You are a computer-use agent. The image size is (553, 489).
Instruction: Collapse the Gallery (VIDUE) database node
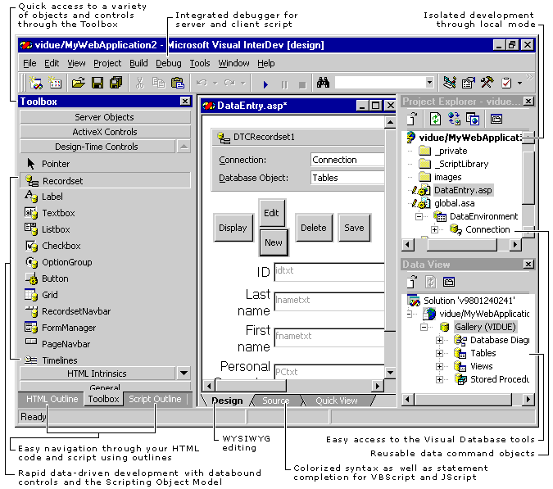424,327
